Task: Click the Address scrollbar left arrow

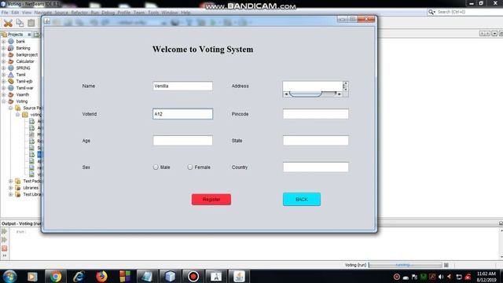Action: coord(286,94)
